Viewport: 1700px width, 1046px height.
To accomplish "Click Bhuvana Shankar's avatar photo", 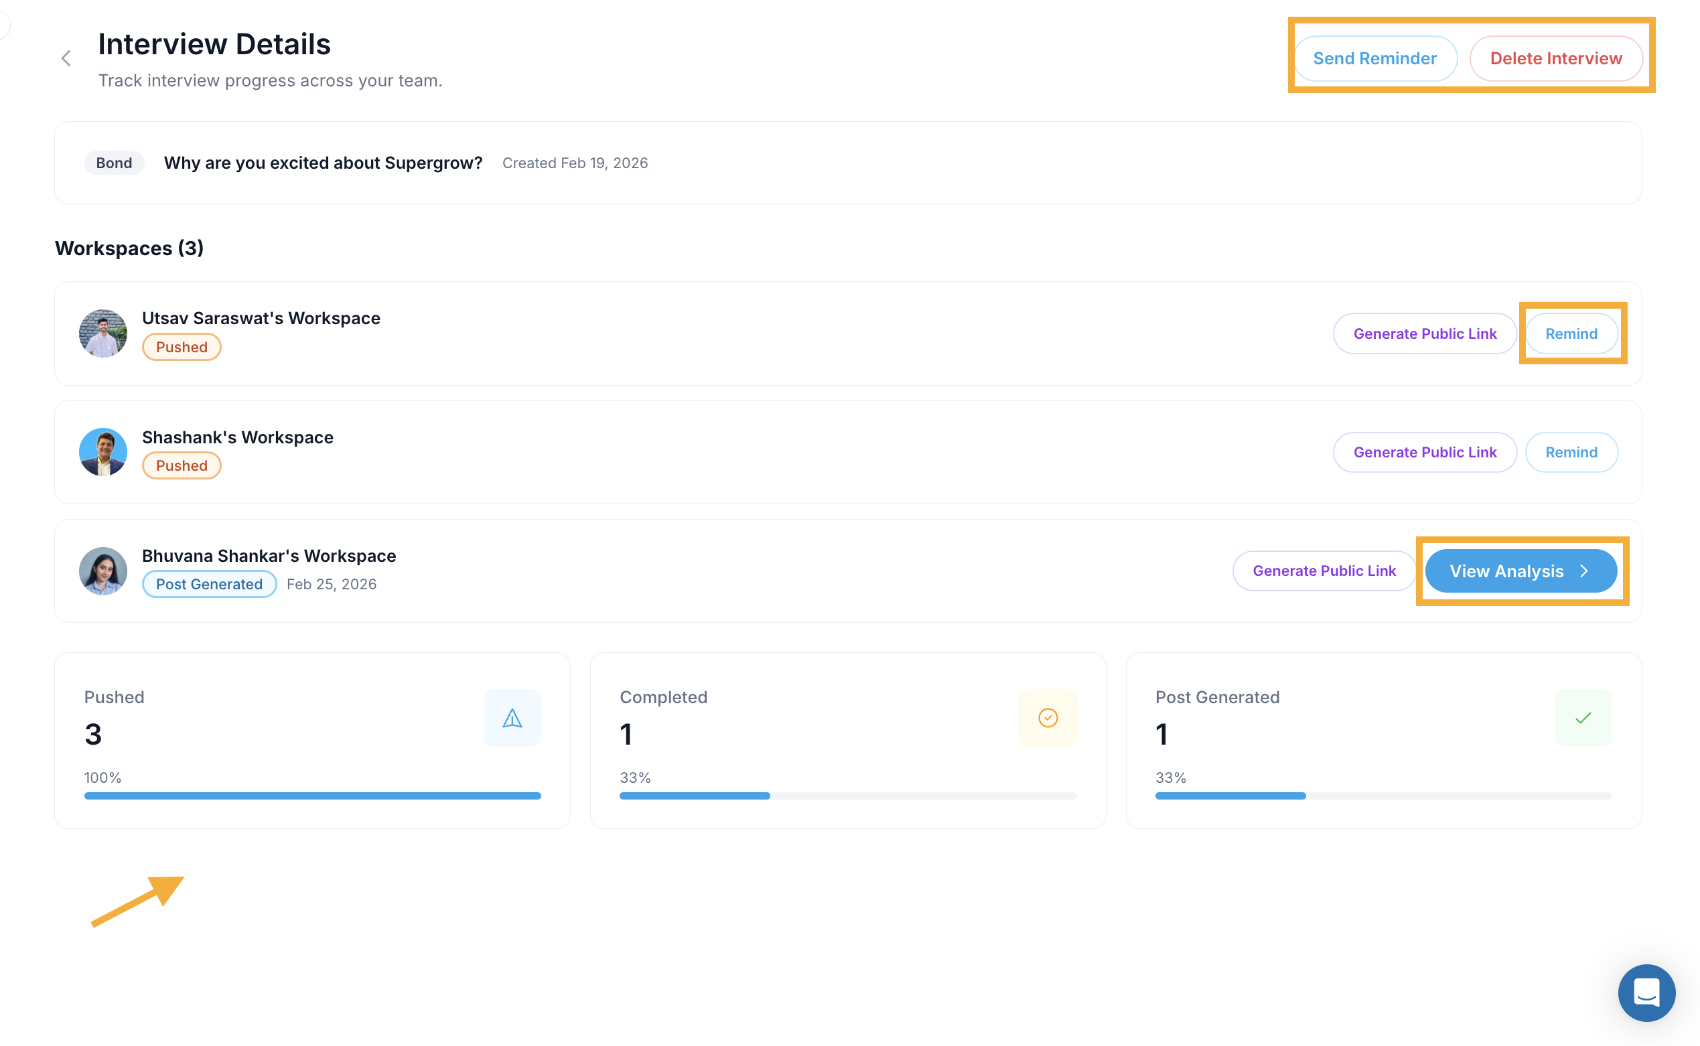I will [x=103, y=571].
